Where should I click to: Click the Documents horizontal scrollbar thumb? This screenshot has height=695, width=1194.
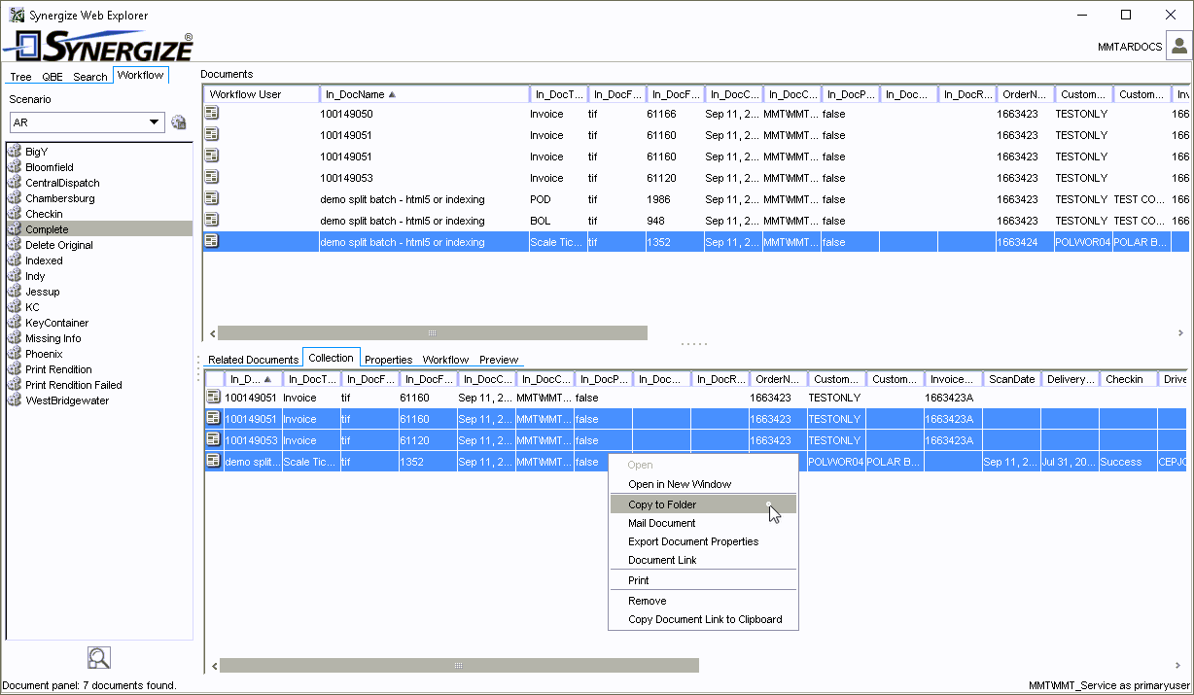pyautogui.click(x=433, y=332)
